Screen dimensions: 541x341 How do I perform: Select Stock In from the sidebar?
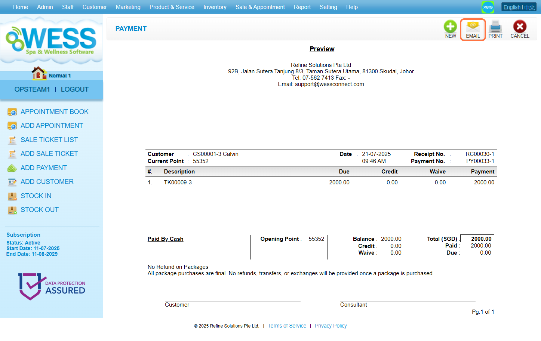pyautogui.click(x=36, y=196)
